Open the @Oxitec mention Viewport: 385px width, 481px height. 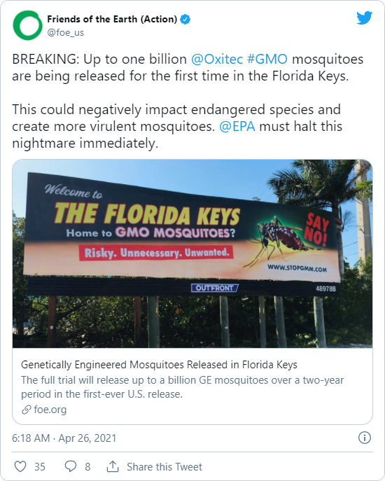click(217, 60)
